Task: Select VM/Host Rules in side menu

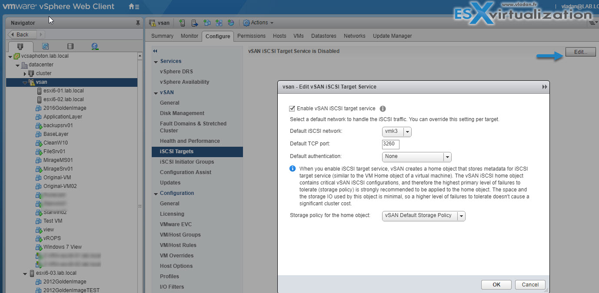Action: tap(178, 245)
